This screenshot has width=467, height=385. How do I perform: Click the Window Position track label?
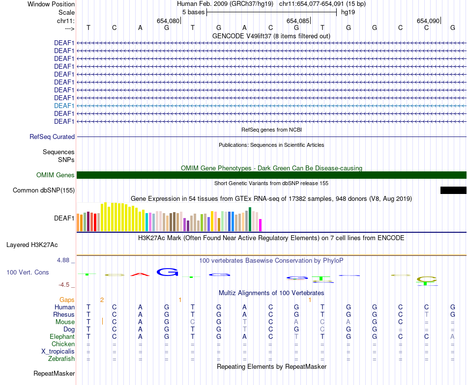pyautogui.click(x=51, y=4)
